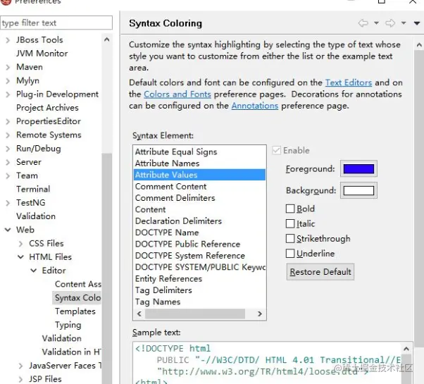Click sample text scroll-up arrow
424x384 pixels.
click(406, 349)
